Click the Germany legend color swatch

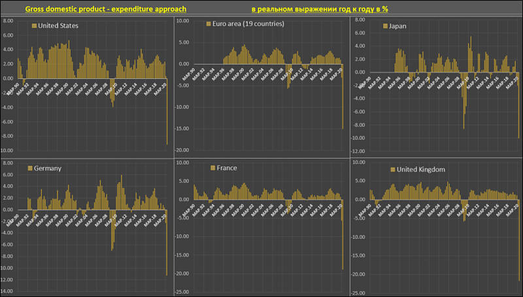pyautogui.click(x=30, y=168)
